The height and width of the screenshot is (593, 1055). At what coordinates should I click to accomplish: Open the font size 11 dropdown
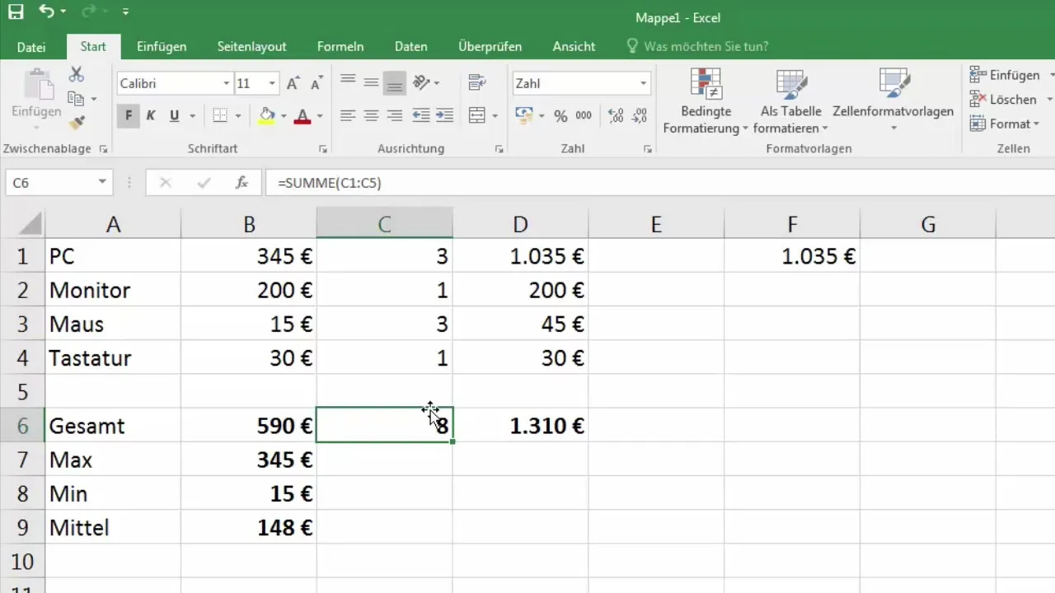pyautogui.click(x=272, y=83)
